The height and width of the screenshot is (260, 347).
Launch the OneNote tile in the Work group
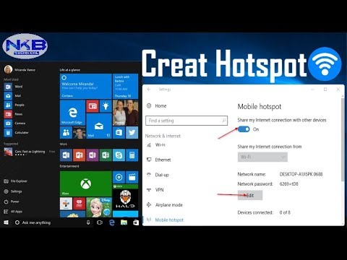[93, 155]
